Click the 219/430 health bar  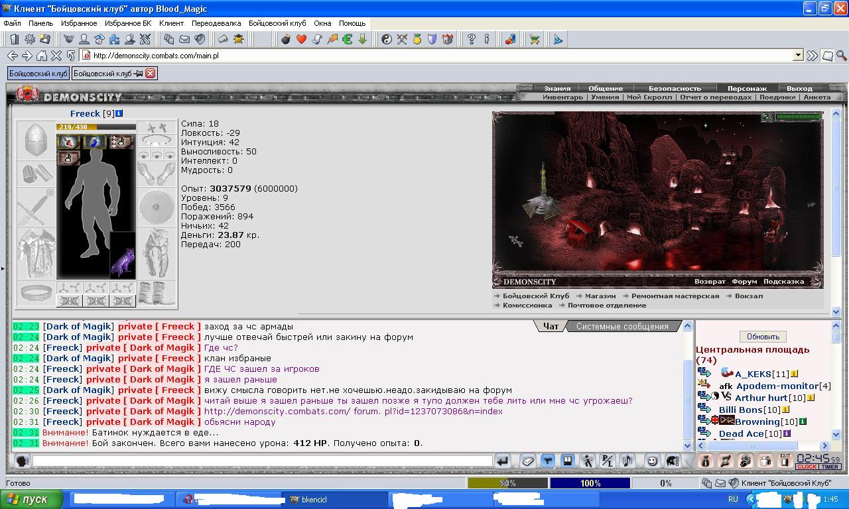pos(96,127)
